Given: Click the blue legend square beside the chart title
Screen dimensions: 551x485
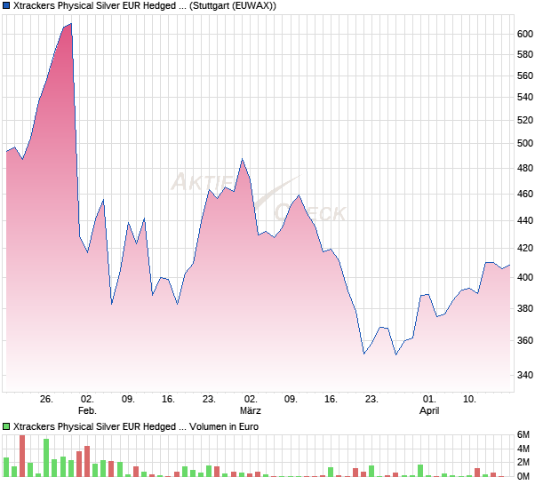Looking at the screenshot, I should click(x=7, y=6).
